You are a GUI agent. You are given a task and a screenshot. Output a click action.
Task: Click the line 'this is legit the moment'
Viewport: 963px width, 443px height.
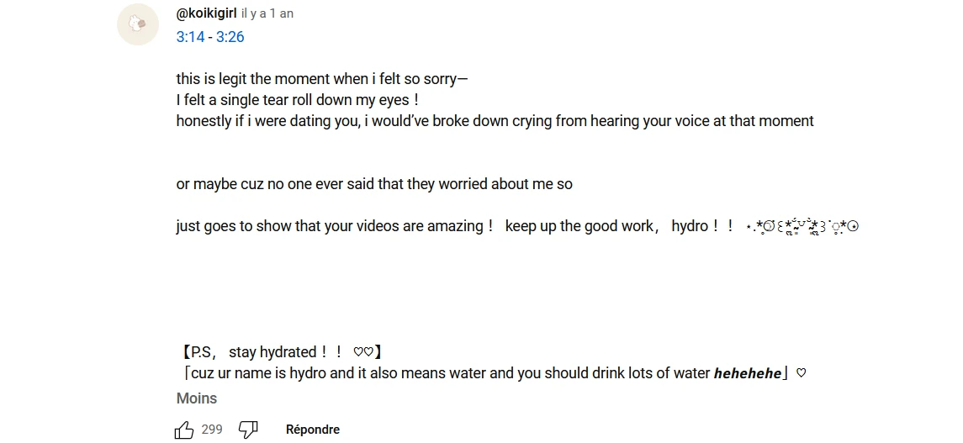click(x=322, y=79)
